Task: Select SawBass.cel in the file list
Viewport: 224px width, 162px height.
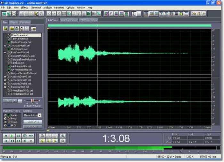Action: click(18, 63)
